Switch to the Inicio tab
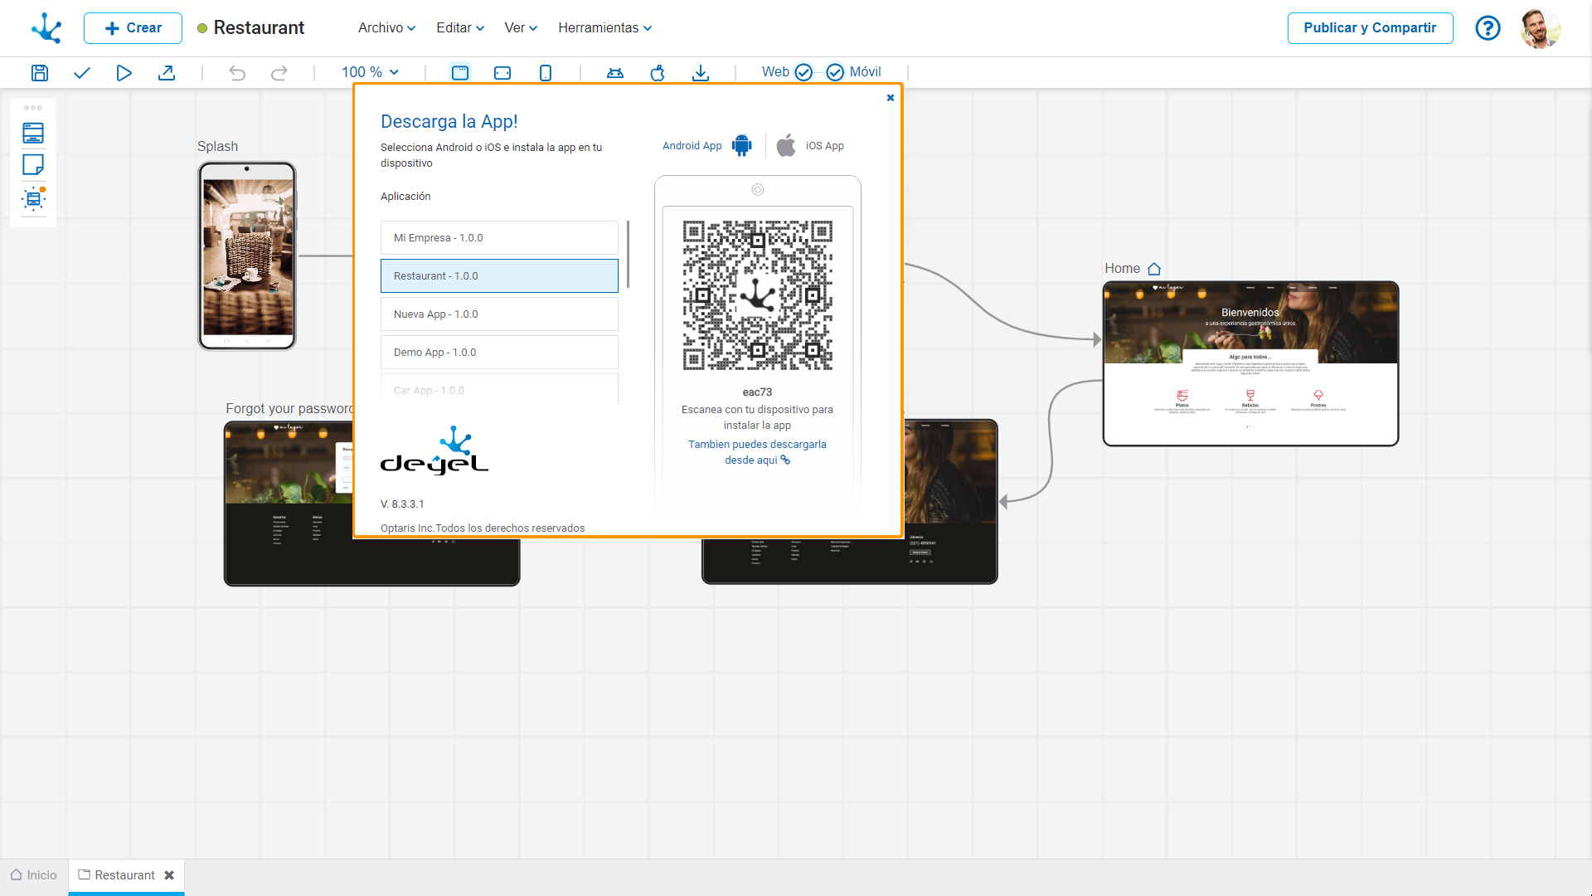Image resolution: width=1592 pixels, height=896 pixels. tap(34, 875)
